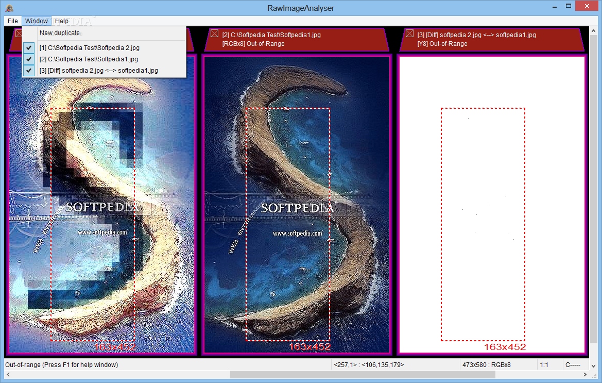Viewport: 602px width, 383px height.
Task: Minimize the RawImageAnalyser window
Action: (555, 7)
